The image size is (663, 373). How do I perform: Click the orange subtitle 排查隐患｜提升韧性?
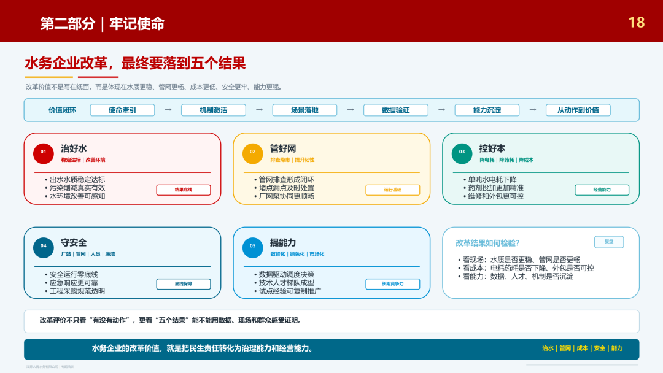tap(293, 160)
